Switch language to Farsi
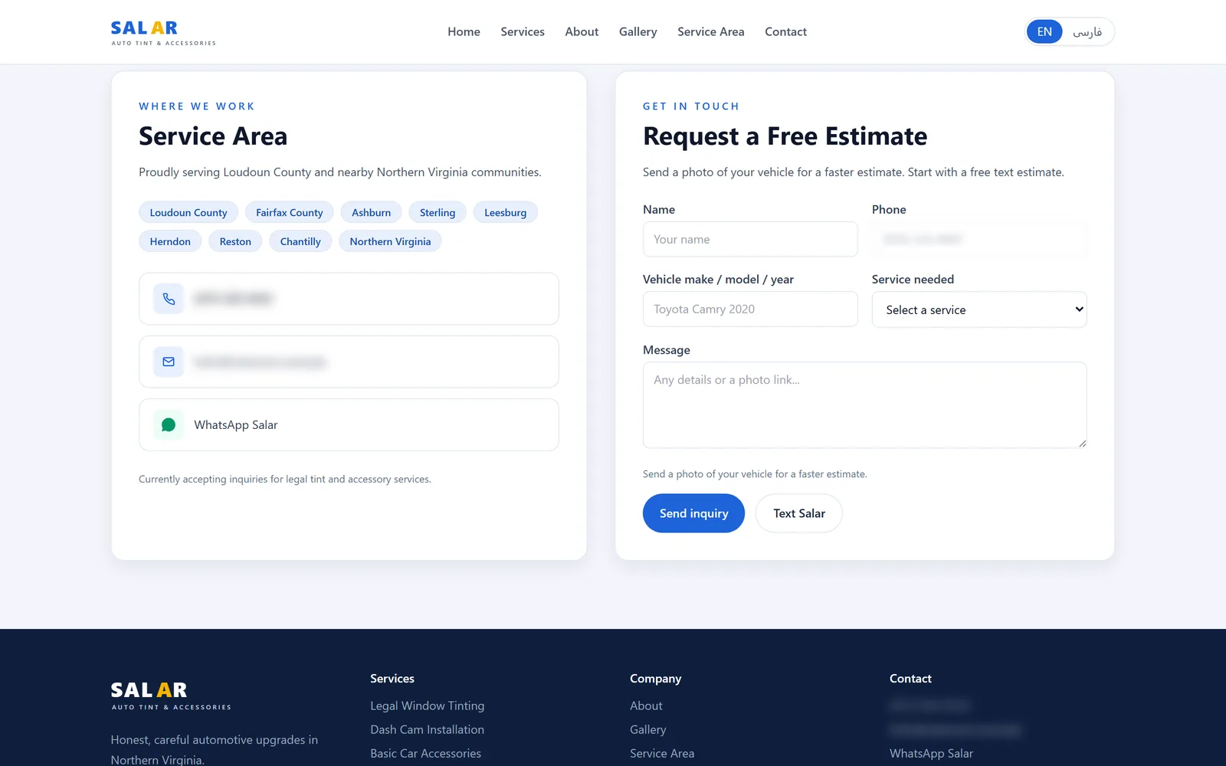The image size is (1226, 766). 1087,31
